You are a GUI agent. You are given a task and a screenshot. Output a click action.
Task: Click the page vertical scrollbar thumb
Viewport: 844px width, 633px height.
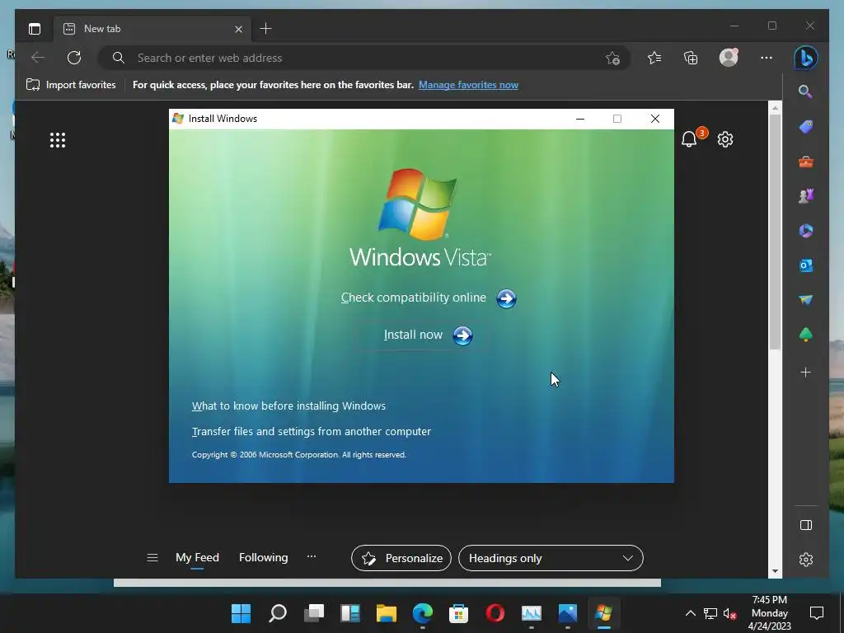(775, 232)
